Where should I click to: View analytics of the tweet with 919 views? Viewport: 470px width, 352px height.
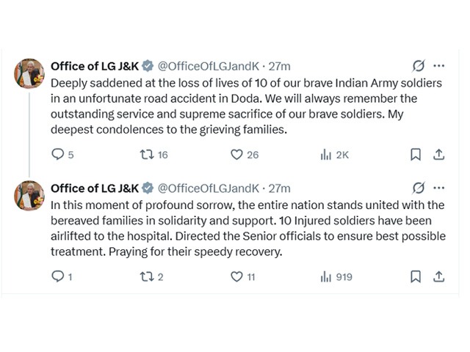click(326, 276)
